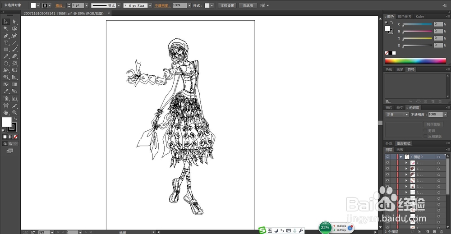Select the Blend tool
This screenshot has width=451, height=234.
(x=14, y=91)
